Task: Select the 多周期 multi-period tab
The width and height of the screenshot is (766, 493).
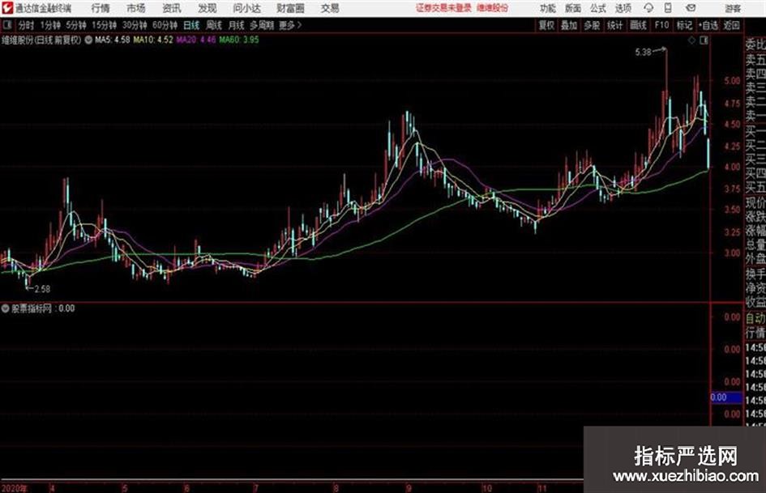Action: click(262, 25)
